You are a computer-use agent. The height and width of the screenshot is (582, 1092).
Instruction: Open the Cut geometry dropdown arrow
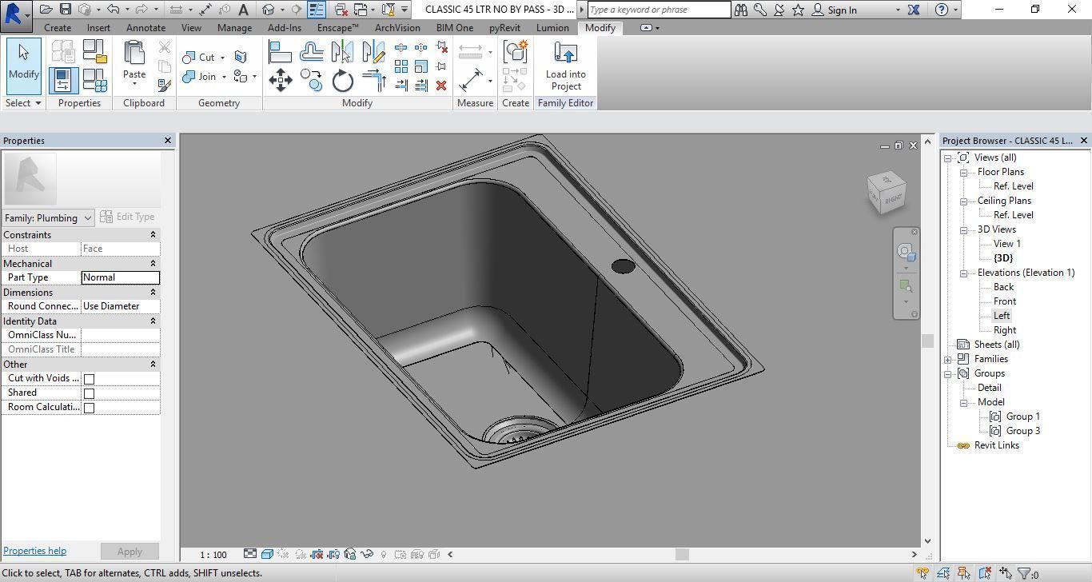point(222,58)
